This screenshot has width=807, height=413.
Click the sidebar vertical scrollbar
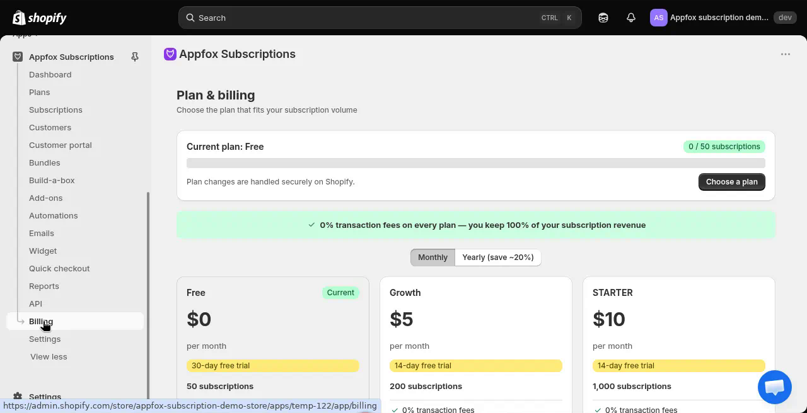pos(148,296)
